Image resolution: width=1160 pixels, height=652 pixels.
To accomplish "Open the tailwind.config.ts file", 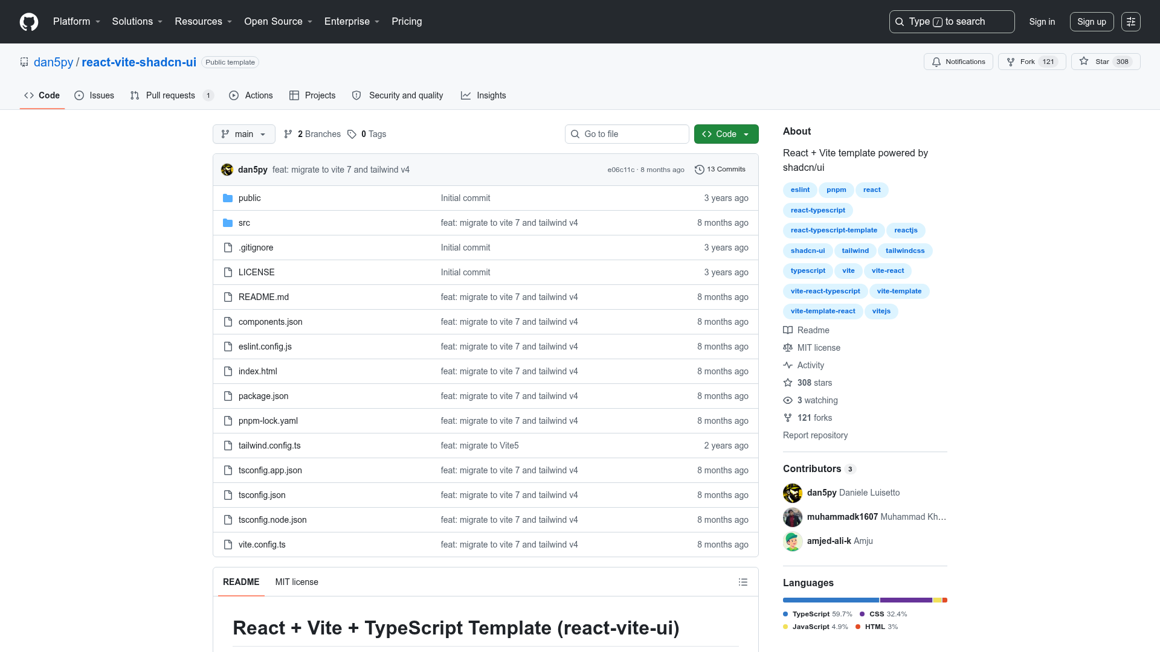I will [x=269, y=446].
